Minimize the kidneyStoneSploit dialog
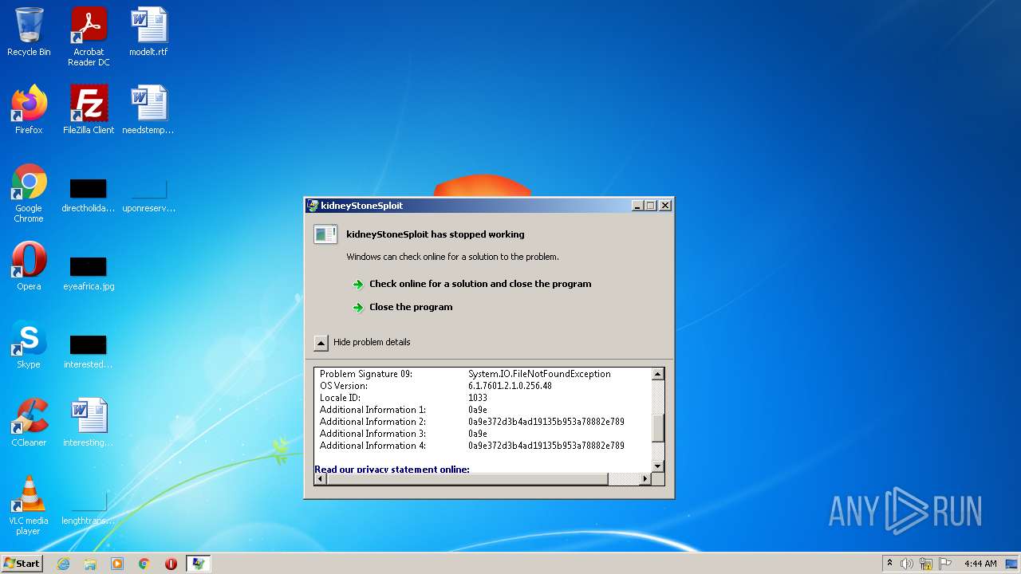Image resolution: width=1021 pixels, height=574 pixels. coord(637,206)
